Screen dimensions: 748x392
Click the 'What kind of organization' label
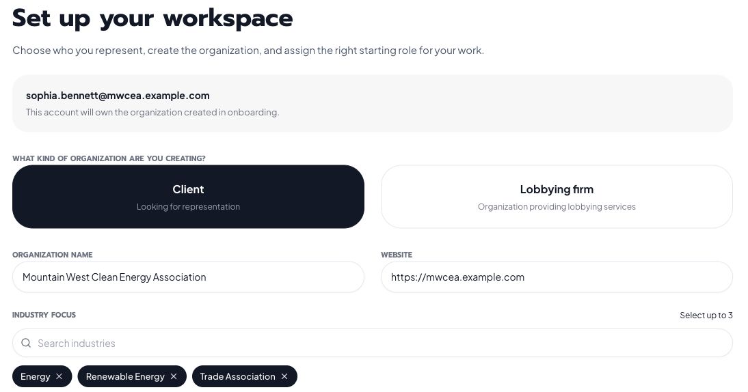[109, 158]
